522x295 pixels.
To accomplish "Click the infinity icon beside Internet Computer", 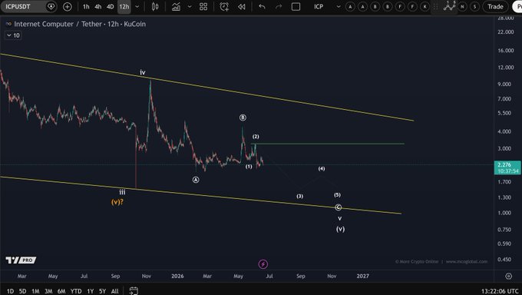I will [8, 24].
